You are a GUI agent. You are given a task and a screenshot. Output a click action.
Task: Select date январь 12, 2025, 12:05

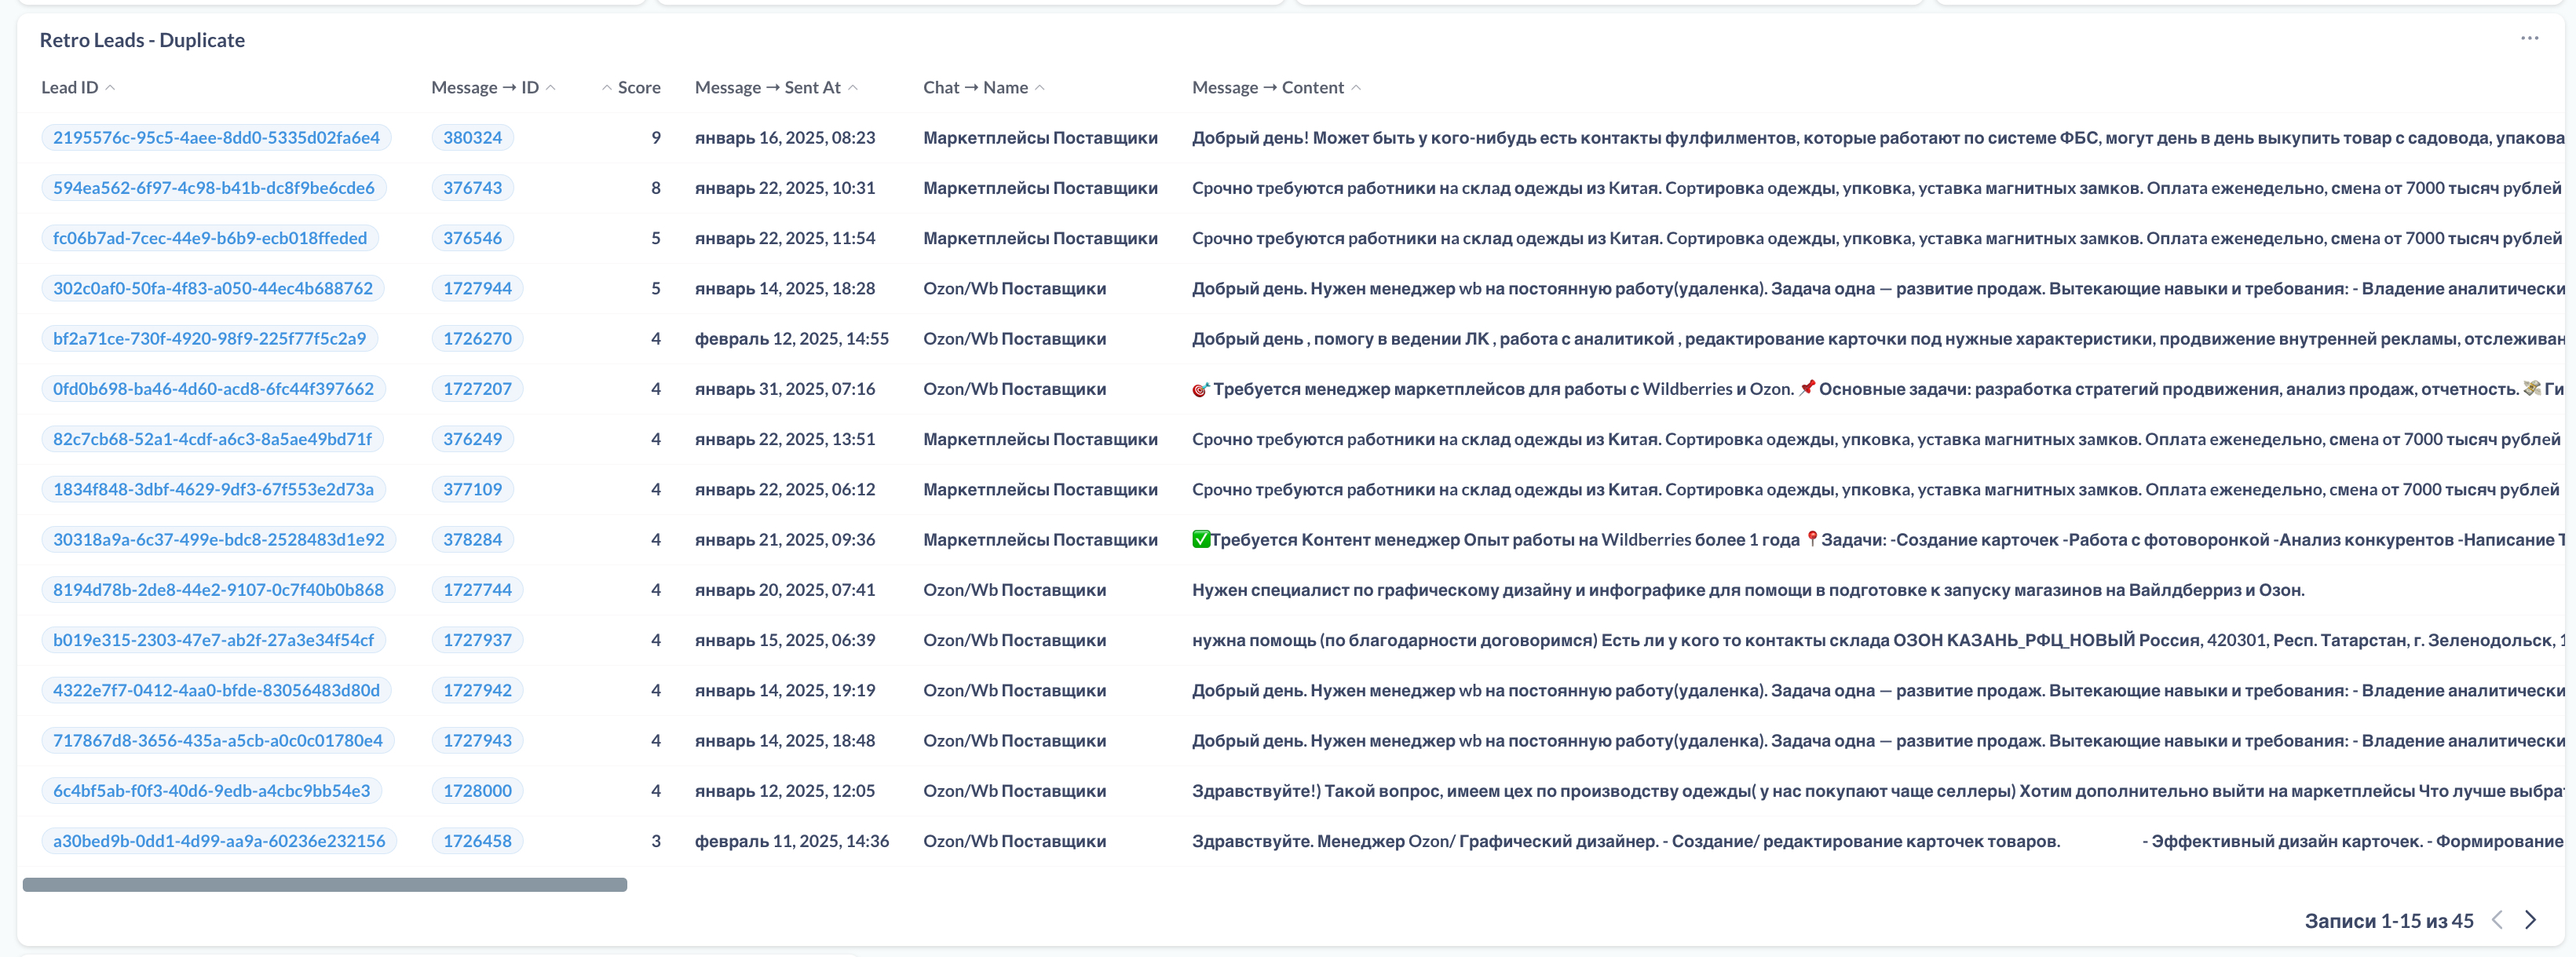click(785, 790)
